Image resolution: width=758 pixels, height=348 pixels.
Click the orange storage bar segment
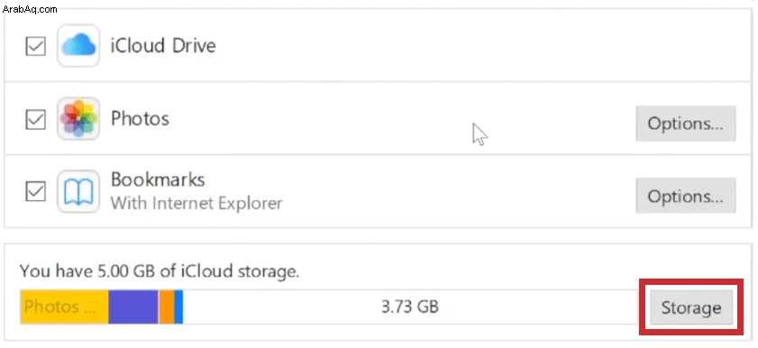[x=167, y=307]
